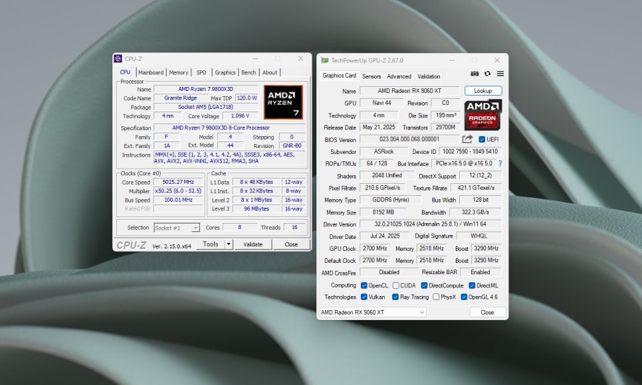Click the Bus Interface question mark help icon

pyautogui.click(x=500, y=163)
